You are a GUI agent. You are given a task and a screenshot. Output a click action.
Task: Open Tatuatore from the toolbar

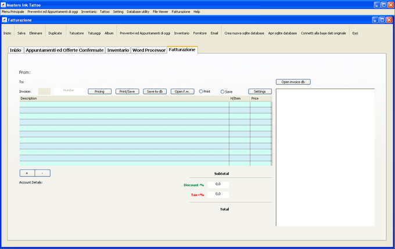77,33
